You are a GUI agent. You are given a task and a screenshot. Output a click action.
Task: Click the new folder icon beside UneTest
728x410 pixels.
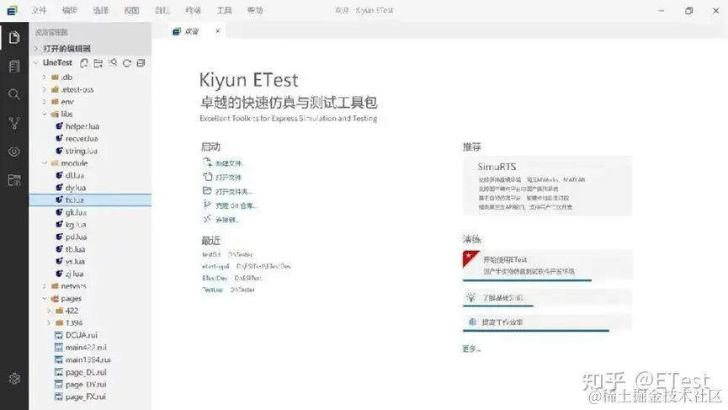point(98,62)
